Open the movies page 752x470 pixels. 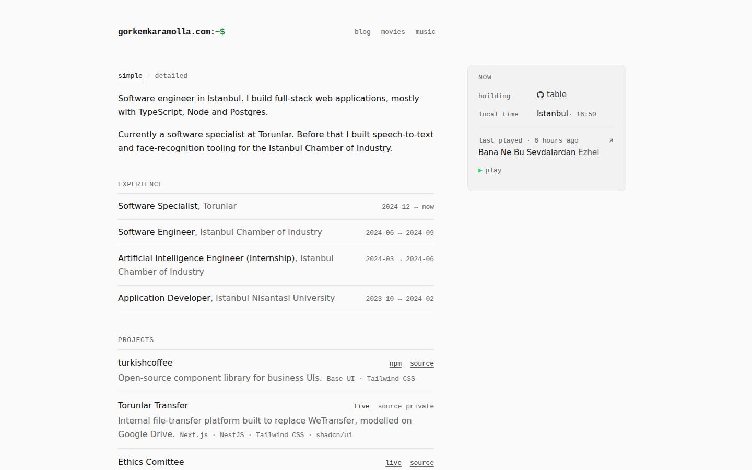point(393,32)
